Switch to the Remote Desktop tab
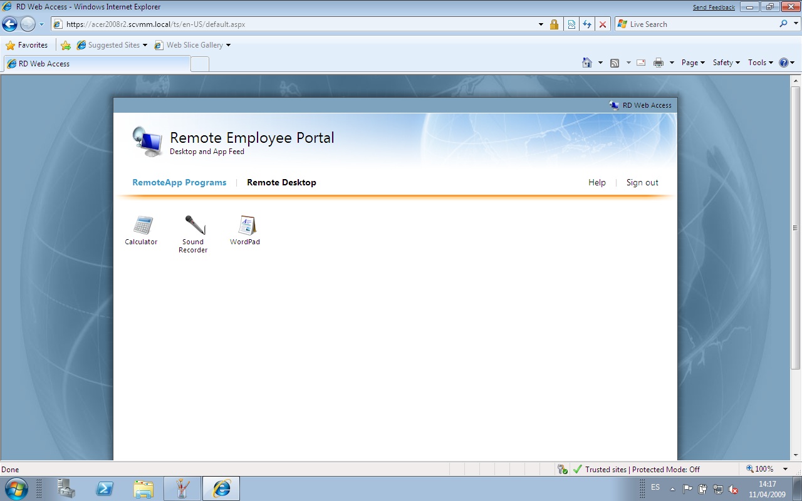The image size is (802, 501). click(x=281, y=182)
